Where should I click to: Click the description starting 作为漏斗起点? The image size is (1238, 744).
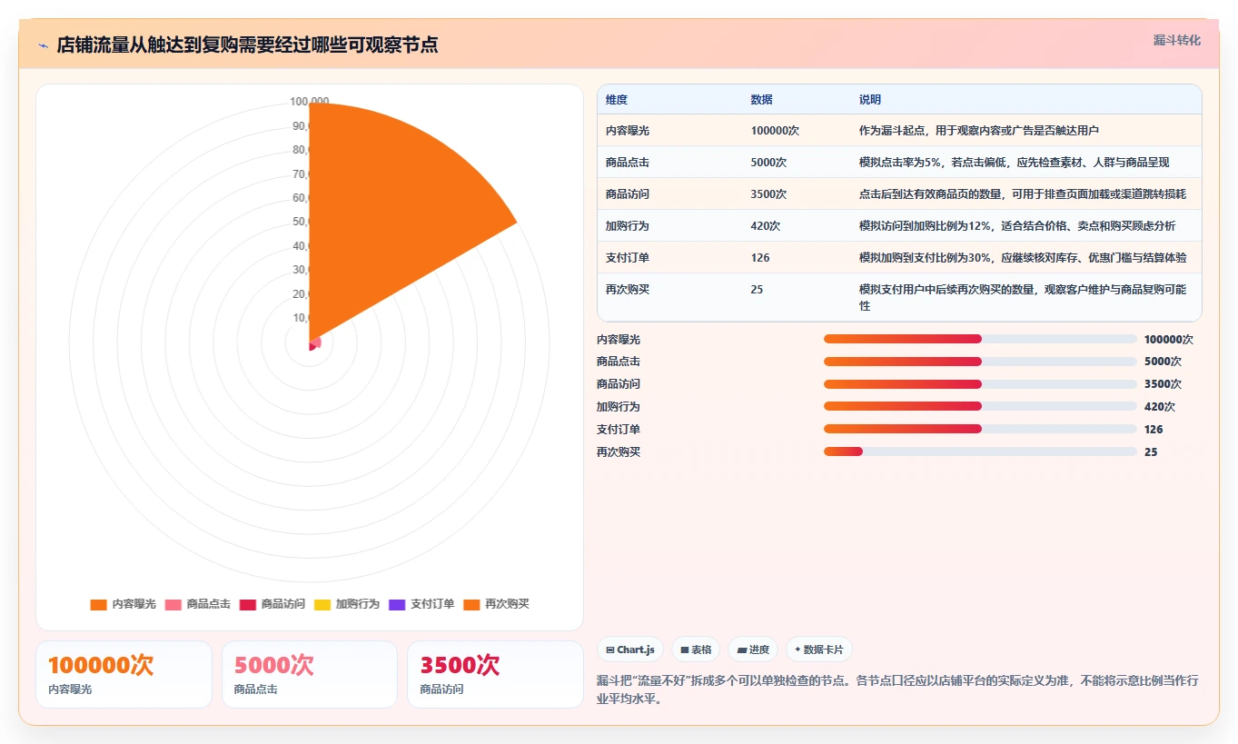pyautogui.click(x=979, y=131)
